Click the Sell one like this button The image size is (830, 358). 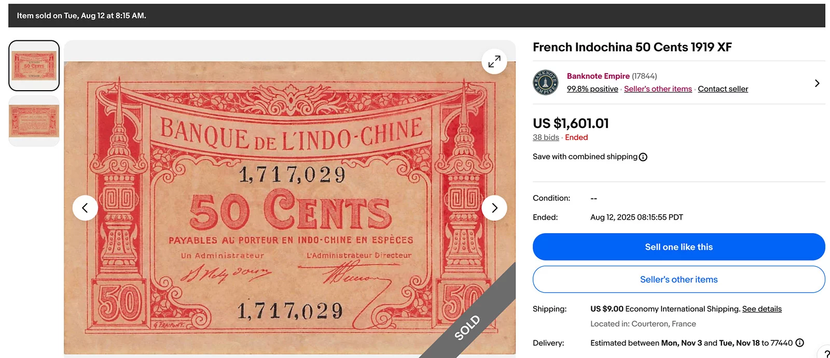[679, 247]
